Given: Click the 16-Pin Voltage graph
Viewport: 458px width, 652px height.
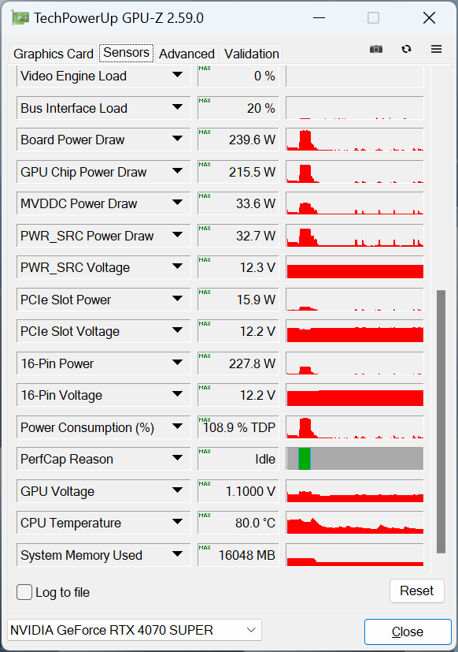Looking at the screenshot, I should 355,395.
